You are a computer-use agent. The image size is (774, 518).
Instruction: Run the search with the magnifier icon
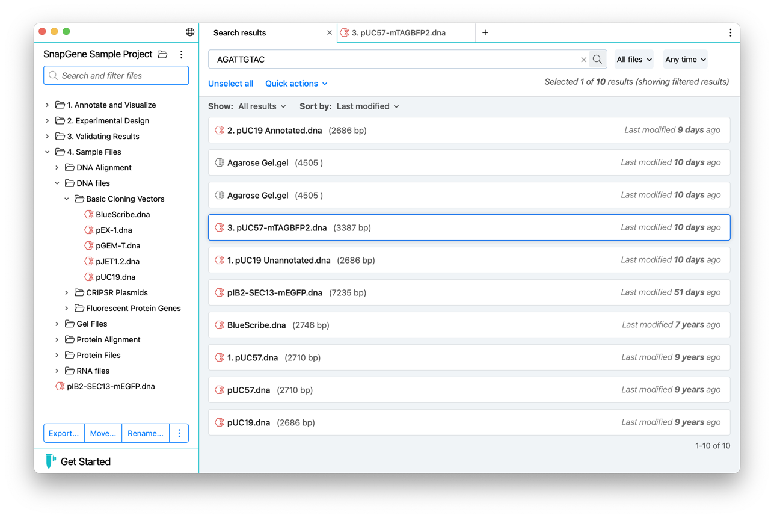(x=597, y=60)
